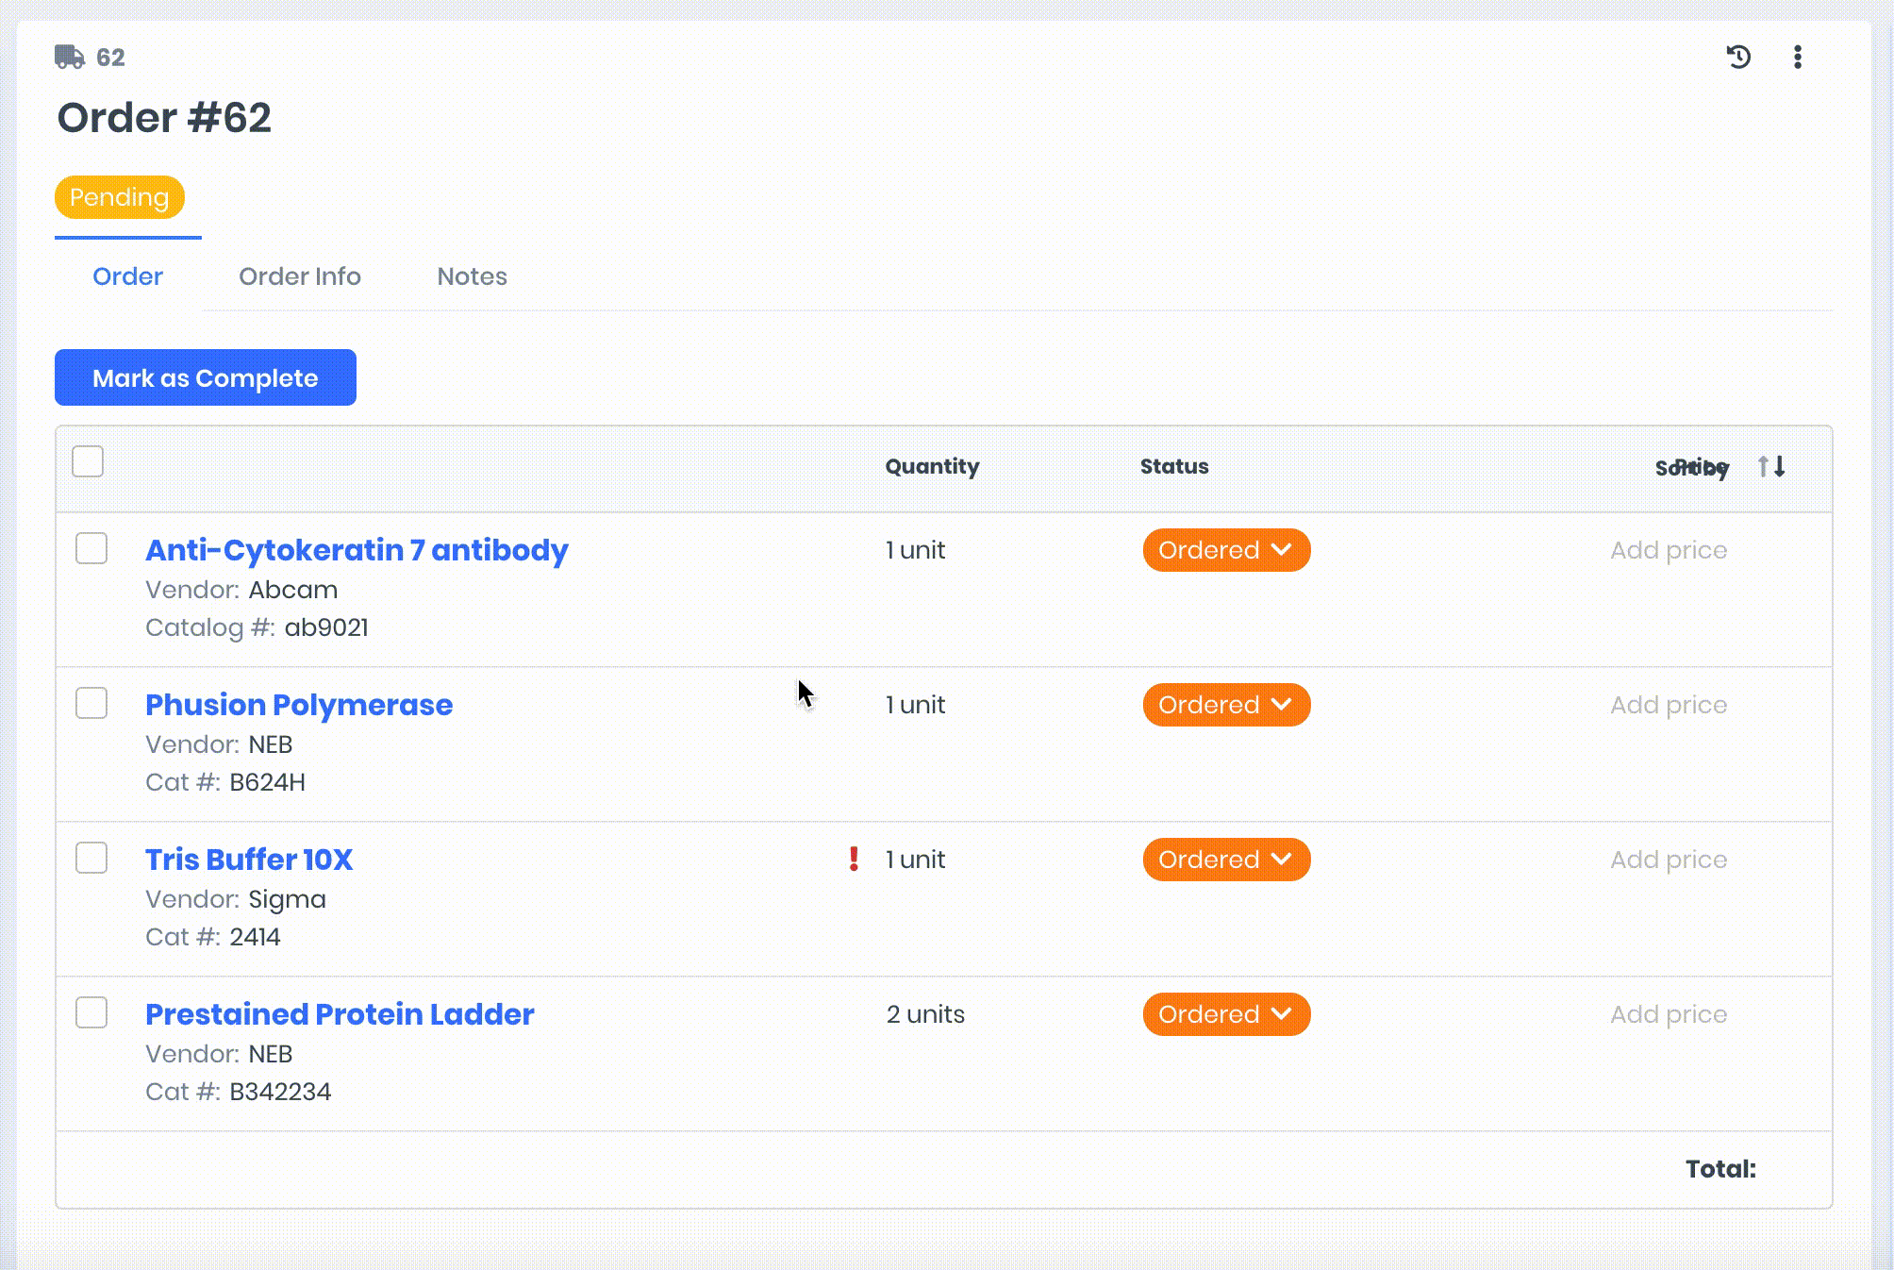Switch to the Order Info tab
The height and width of the screenshot is (1270, 1894).
pyautogui.click(x=299, y=276)
